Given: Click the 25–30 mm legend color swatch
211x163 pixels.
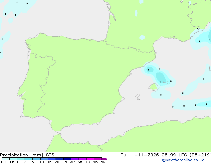Looking at the screenshot, I should point(67,159).
